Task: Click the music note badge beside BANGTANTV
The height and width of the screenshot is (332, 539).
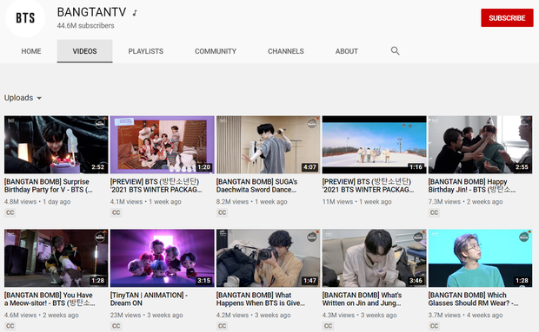Action: [135, 13]
